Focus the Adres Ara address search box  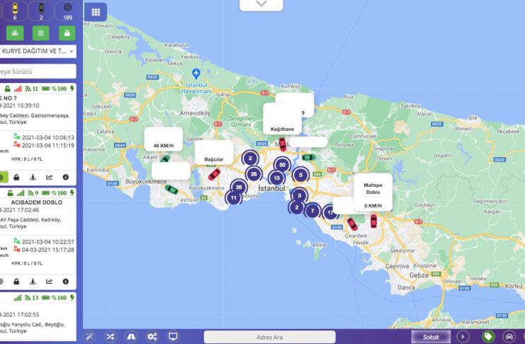[269, 337]
